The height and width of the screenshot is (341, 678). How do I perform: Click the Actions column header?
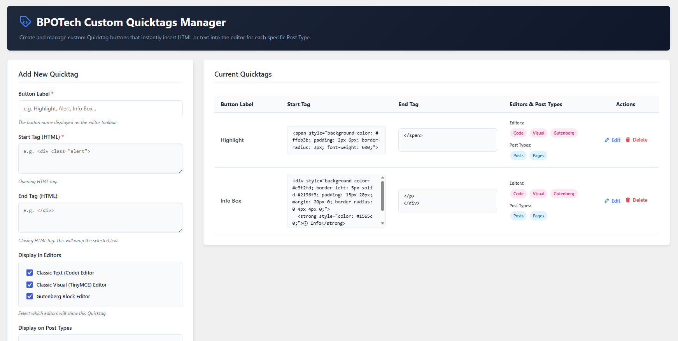[625, 104]
